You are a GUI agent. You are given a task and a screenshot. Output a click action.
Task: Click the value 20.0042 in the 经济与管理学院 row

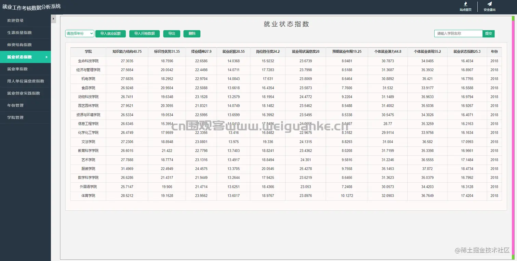[167, 70]
